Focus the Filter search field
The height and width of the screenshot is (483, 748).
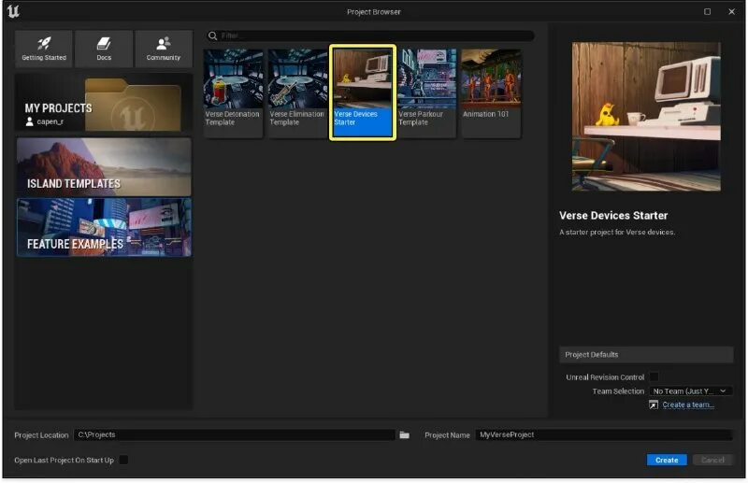coord(370,36)
